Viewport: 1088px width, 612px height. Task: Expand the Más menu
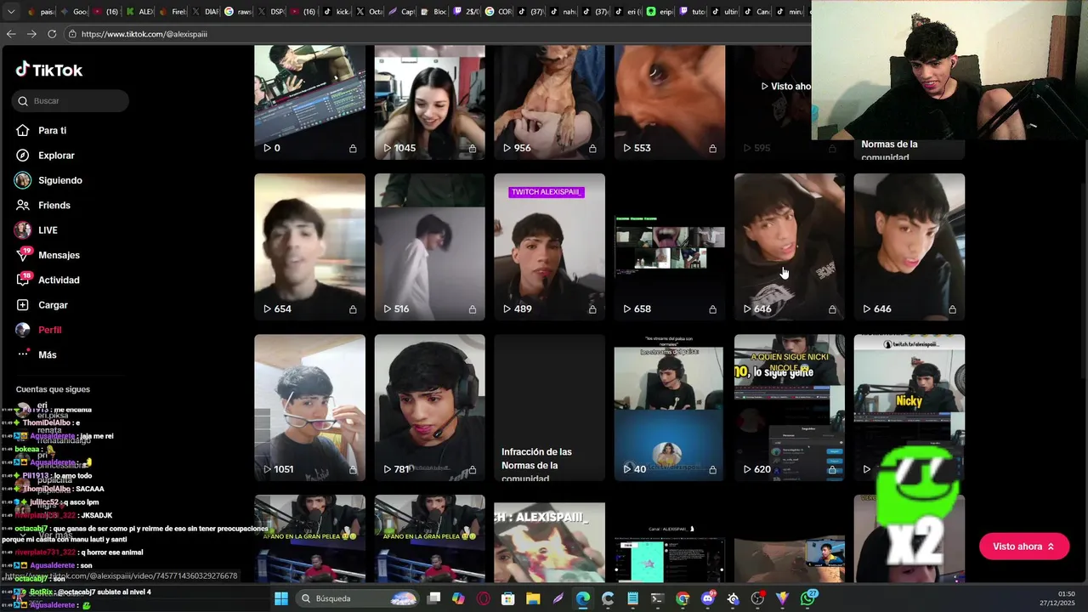coord(47,354)
